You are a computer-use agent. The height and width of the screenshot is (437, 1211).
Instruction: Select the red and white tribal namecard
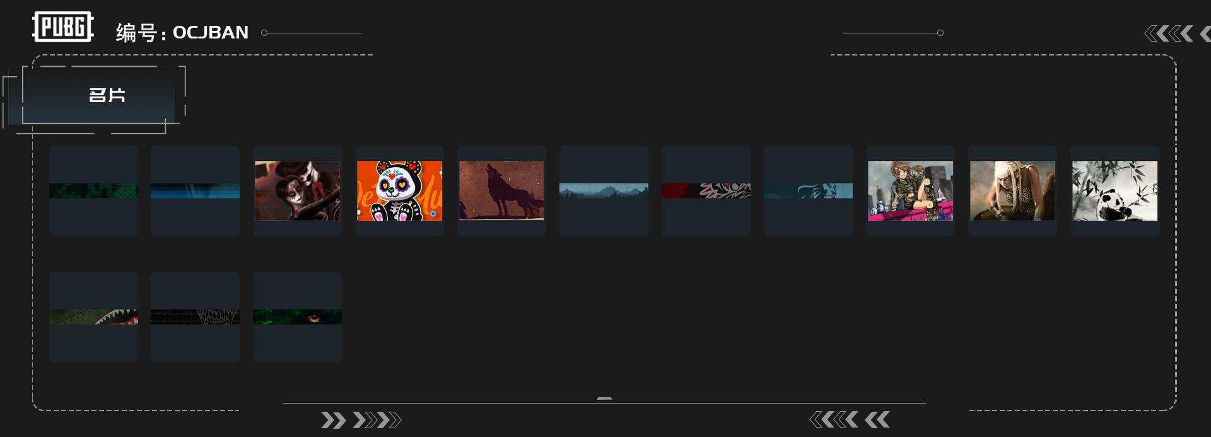point(706,190)
